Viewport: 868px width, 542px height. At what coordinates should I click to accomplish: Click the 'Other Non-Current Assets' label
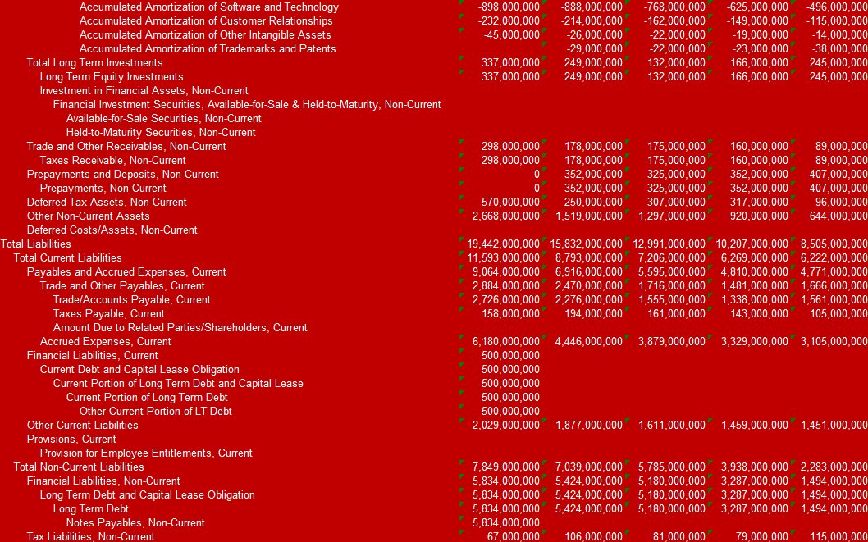click(88, 216)
